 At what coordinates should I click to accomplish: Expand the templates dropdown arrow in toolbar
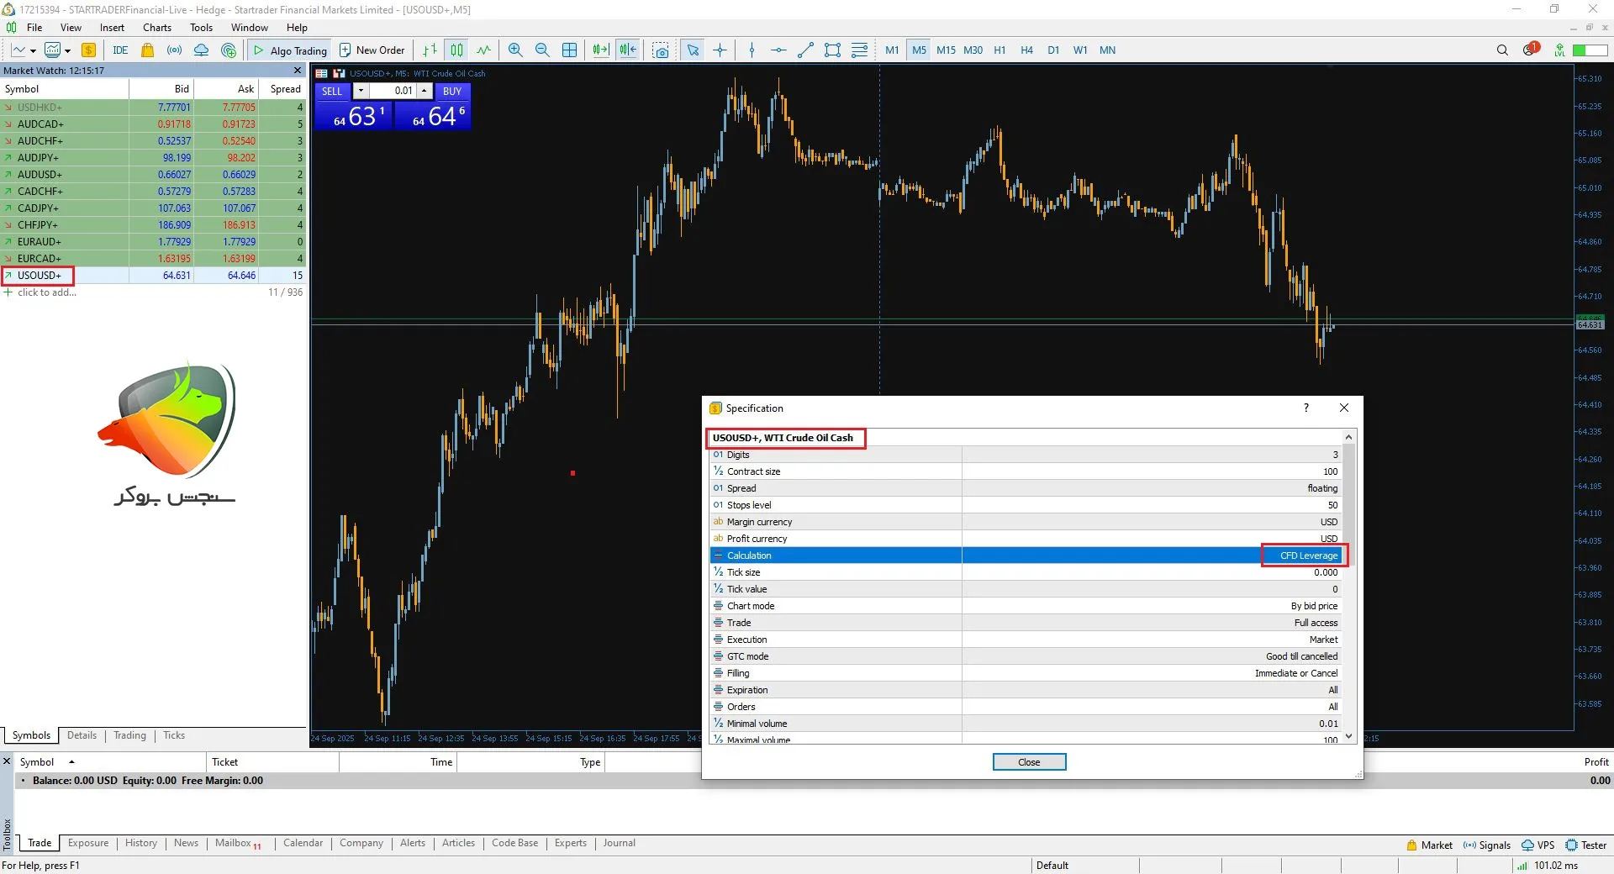pos(67,50)
